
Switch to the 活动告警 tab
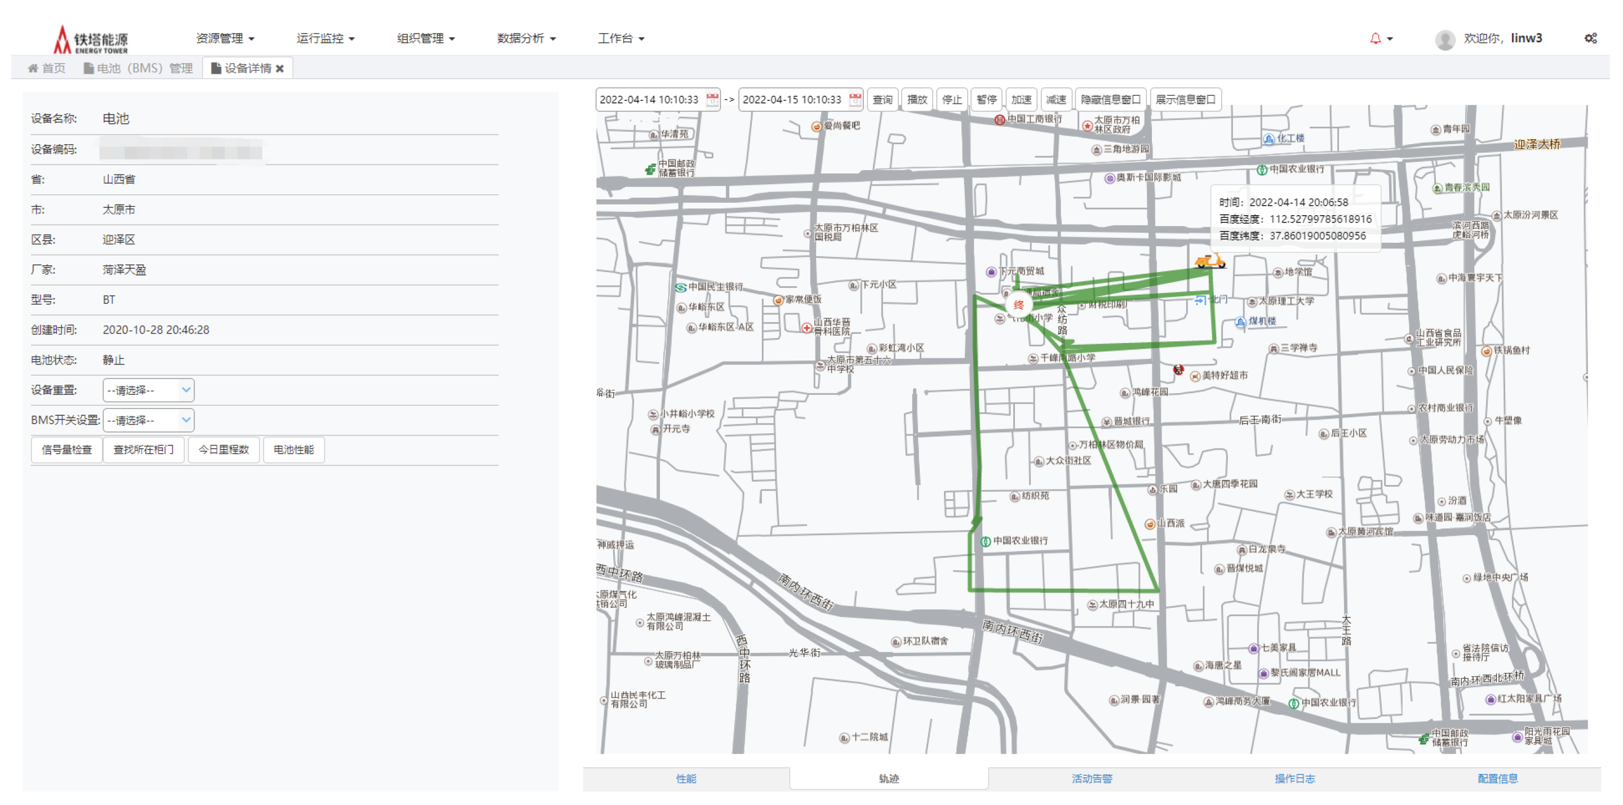click(x=1092, y=779)
